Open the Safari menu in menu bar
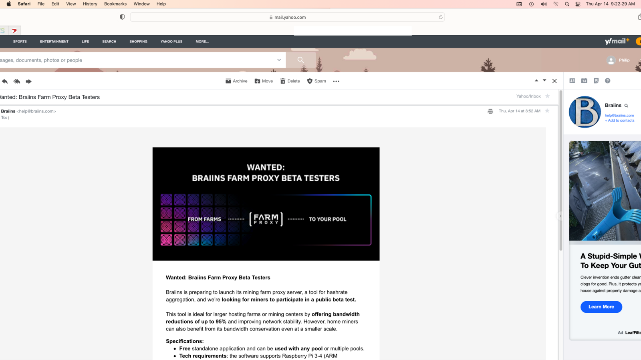Screen dimensions: 641x360 point(24,4)
